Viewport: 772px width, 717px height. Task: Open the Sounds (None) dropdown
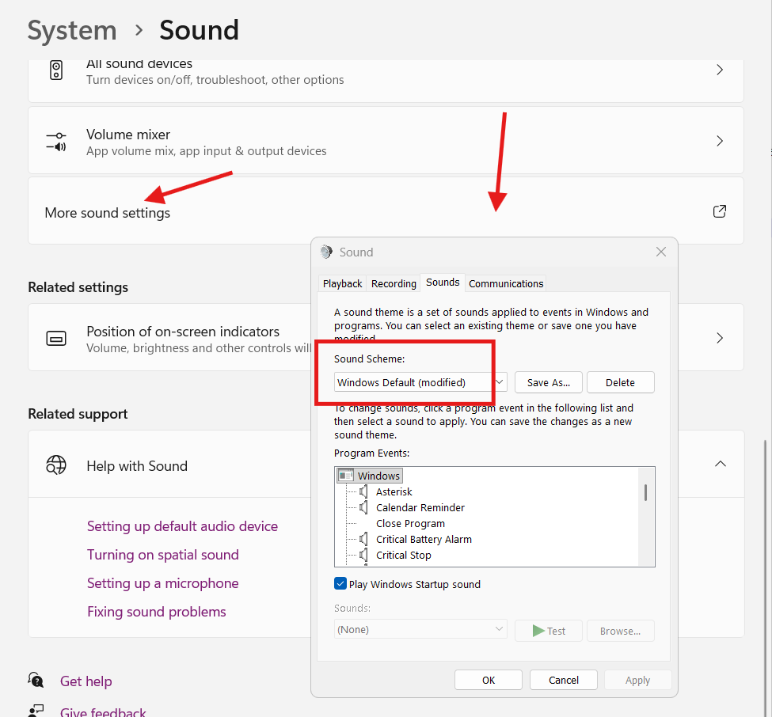pyautogui.click(x=420, y=629)
